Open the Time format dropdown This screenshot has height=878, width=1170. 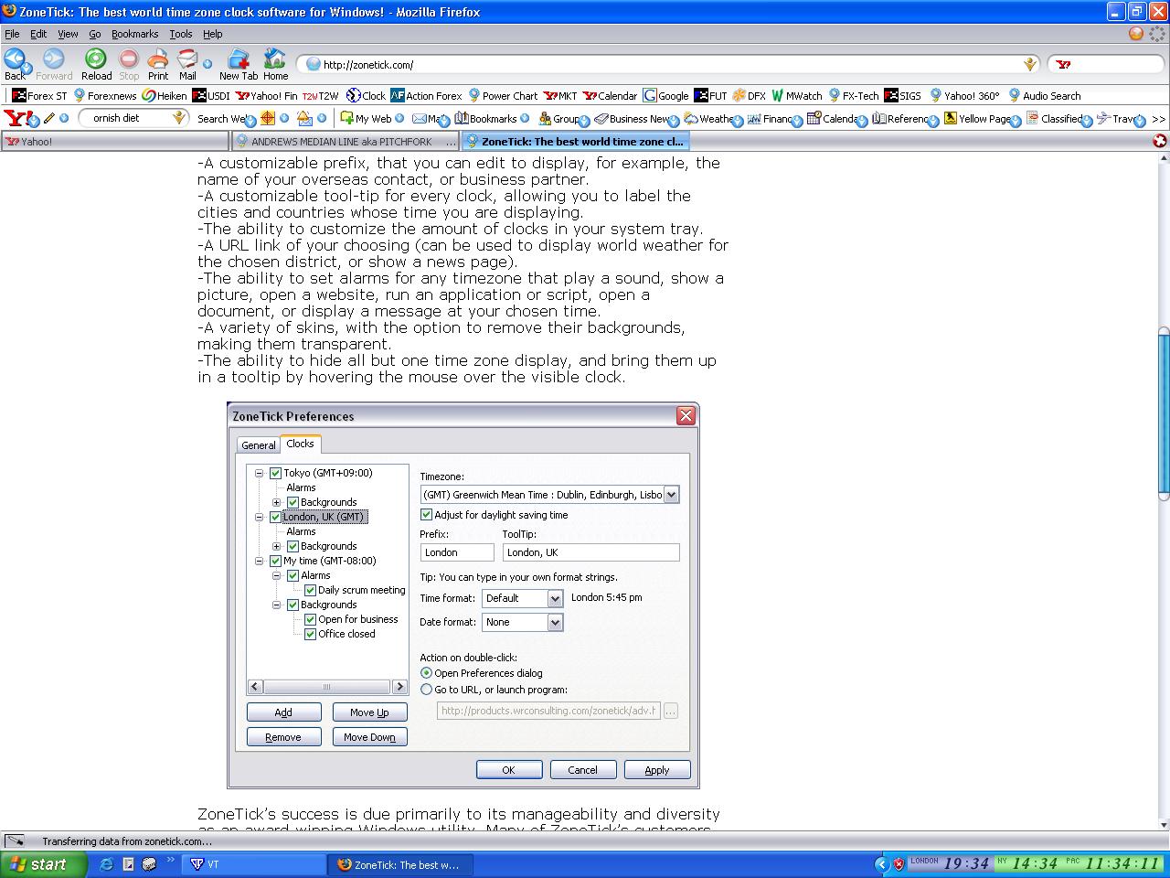pos(555,598)
